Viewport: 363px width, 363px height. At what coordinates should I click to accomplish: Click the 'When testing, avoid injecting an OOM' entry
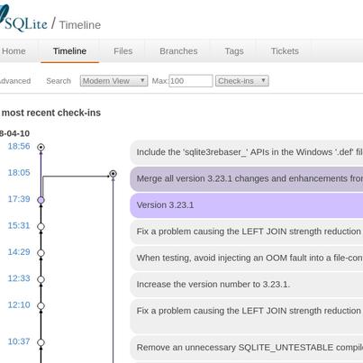point(247,259)
